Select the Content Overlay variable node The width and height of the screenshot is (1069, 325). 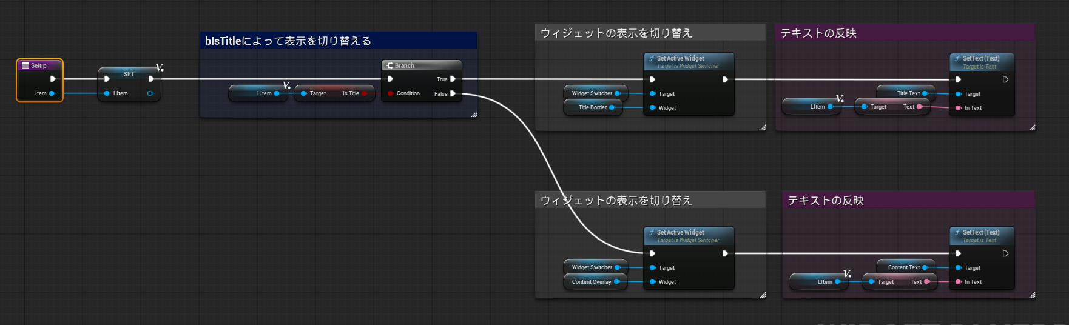click(591, 282)
